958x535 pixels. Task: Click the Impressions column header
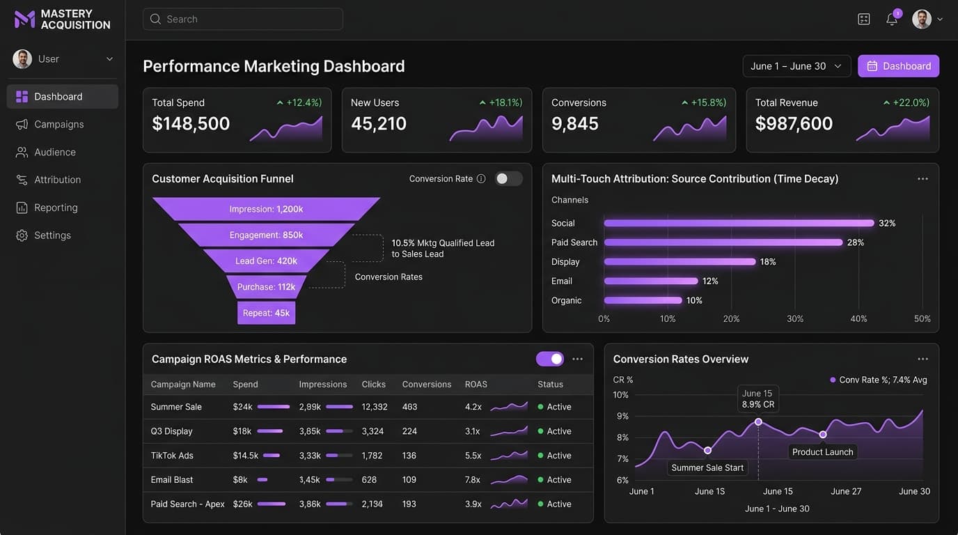coord(323,385)
